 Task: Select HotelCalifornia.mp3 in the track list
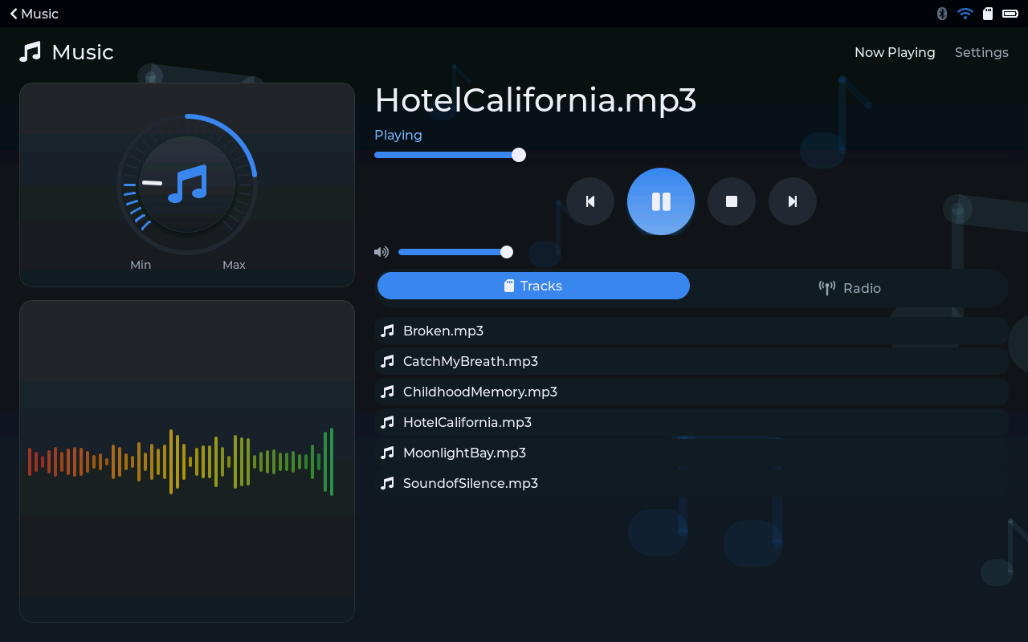click(691, 422)
